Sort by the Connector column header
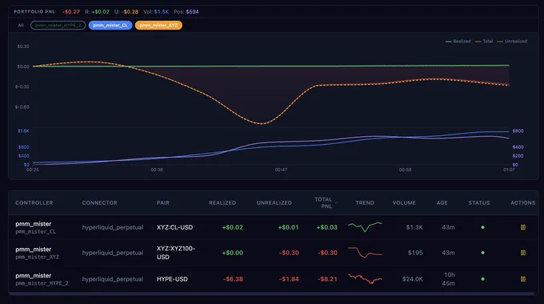Viewport: 544px width, 304px height. (99, 202)
